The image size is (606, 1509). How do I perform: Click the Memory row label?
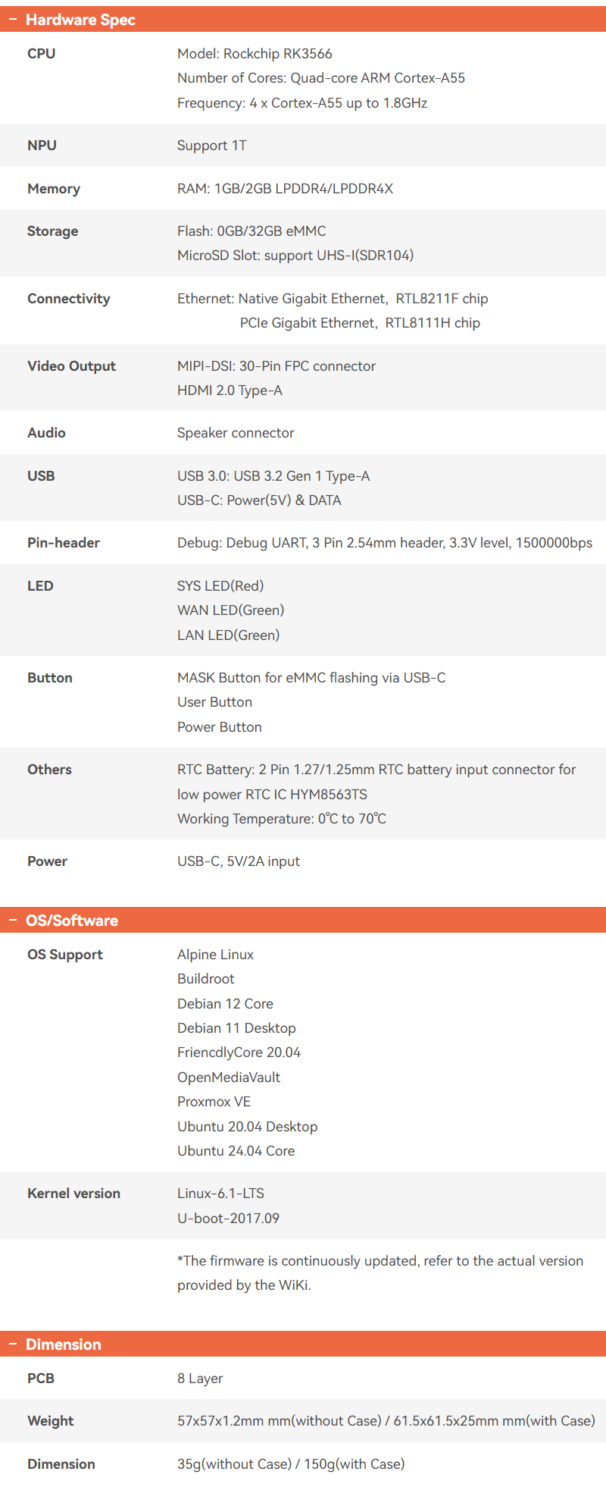pos(54,189)
